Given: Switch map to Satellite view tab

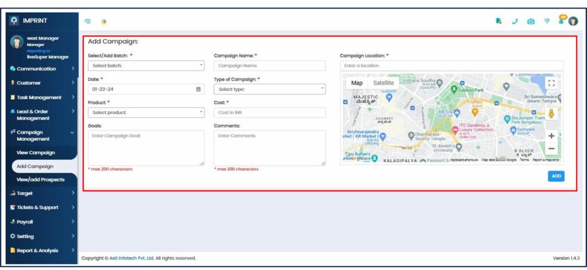Looking at the screenshot, I should [383, 83].
